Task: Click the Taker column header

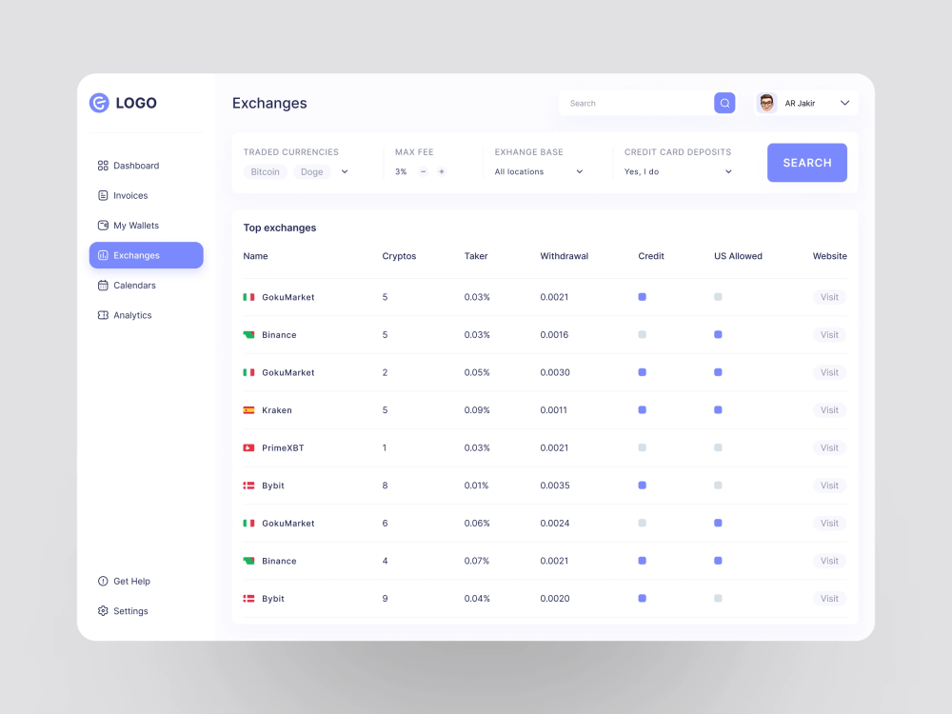Action: [x=476, y=256]
